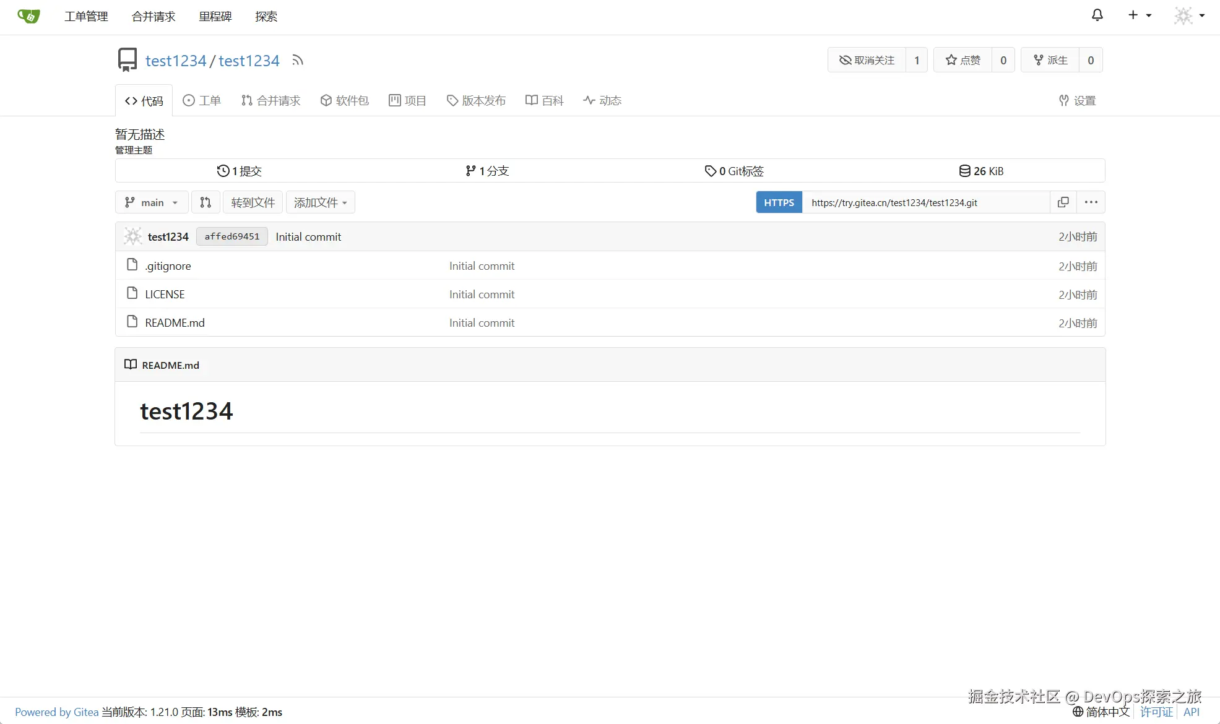Click the RSS feed icon
1220x724 pixels.
click(x=298, y=61)
